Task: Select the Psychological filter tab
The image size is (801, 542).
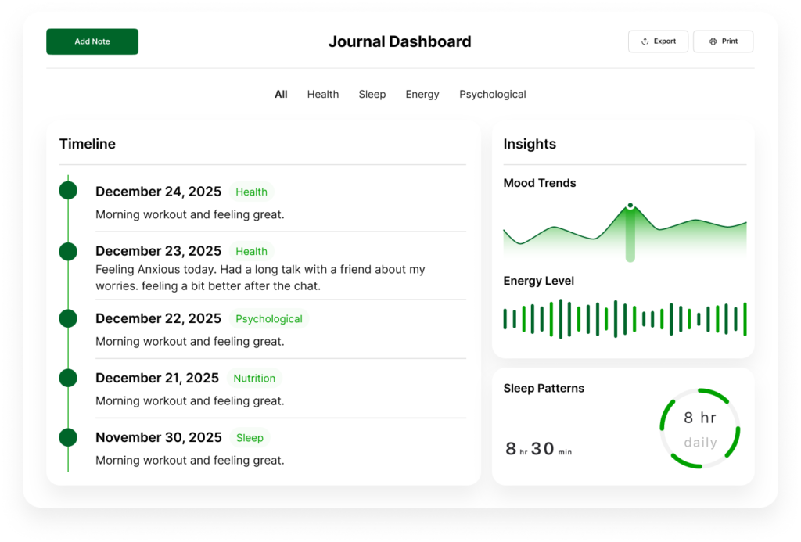Action: pos(492,95)
